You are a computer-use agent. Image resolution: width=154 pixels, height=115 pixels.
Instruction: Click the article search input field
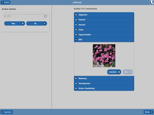25,16
